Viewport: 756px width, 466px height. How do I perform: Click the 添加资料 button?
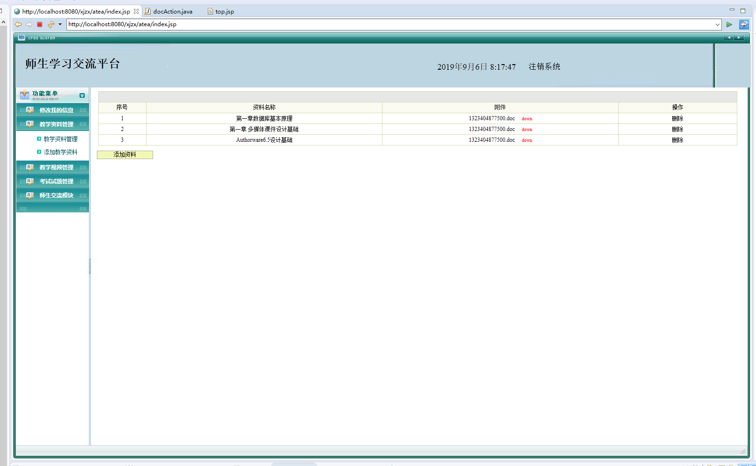pos(125,155)
